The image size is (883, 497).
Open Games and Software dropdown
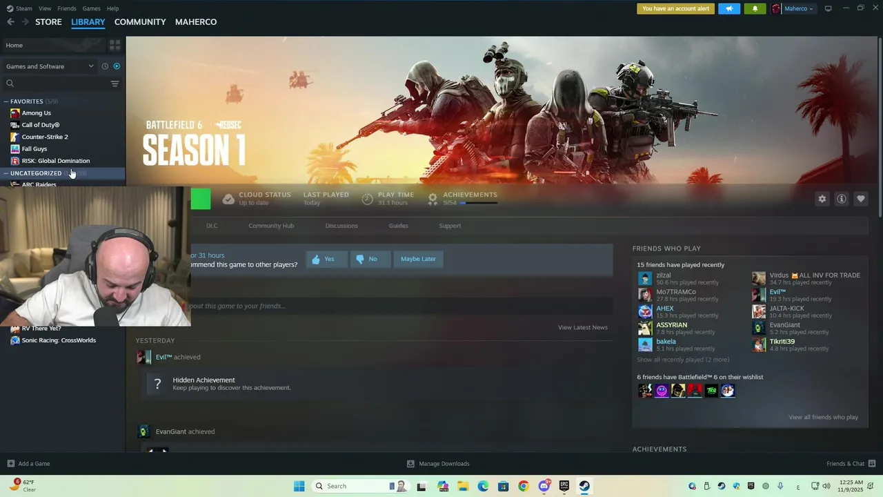pyautogui.click(x=50, y=66)
